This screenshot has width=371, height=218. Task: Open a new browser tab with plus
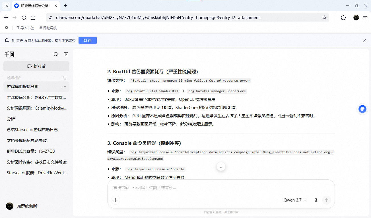click(66, 6)
